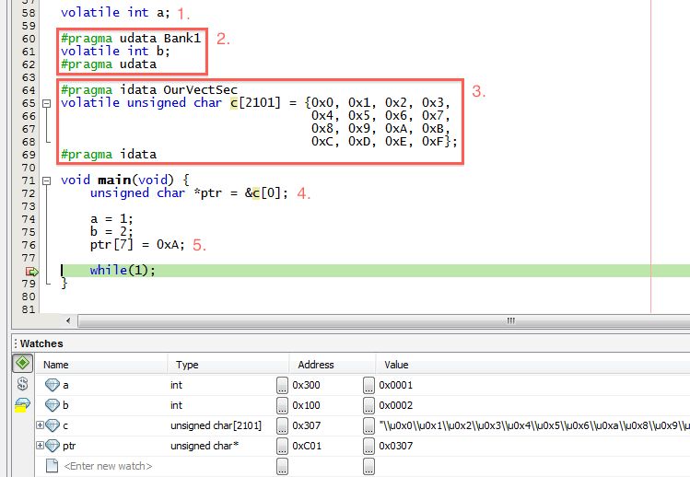Select the Watches panel title tab
690x477 pixels.
[x=41, y=343]
